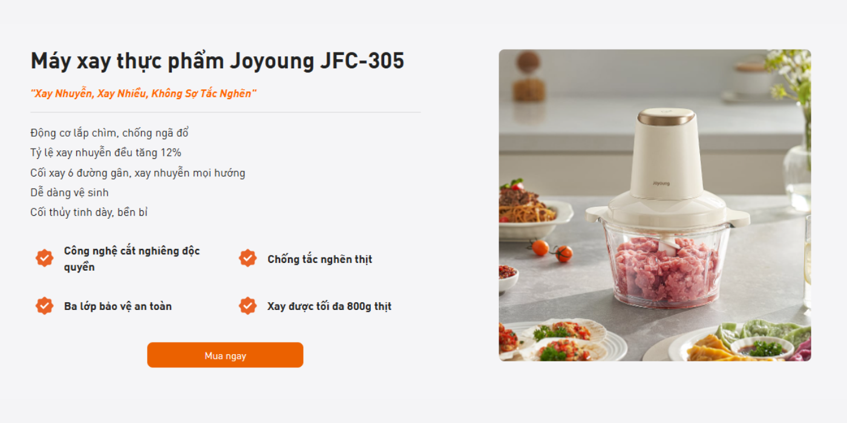Viewport: 847px width, 423px height.
Task: Click the Tỷ lệ xay nhuyễn đều tăng 12% line
Action: click(106, 153)
